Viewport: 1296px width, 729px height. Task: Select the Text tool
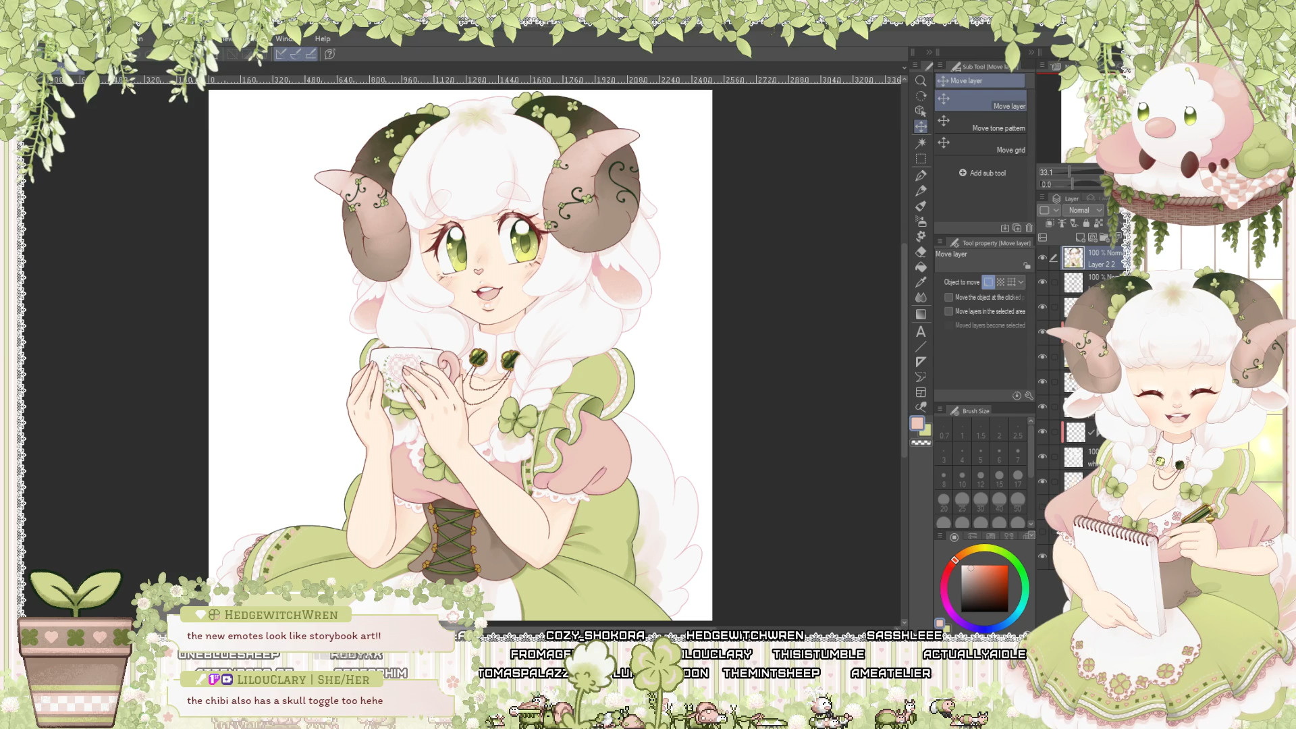click(x=921, y=331)
